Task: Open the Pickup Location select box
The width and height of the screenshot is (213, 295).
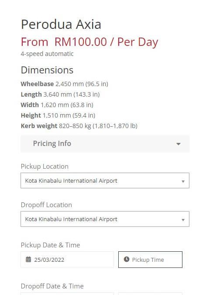Action: (105, 180)
